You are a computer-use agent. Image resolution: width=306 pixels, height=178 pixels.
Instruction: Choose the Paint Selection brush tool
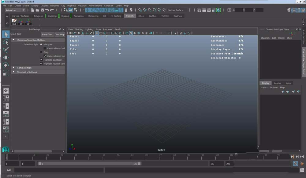[6, 49]
